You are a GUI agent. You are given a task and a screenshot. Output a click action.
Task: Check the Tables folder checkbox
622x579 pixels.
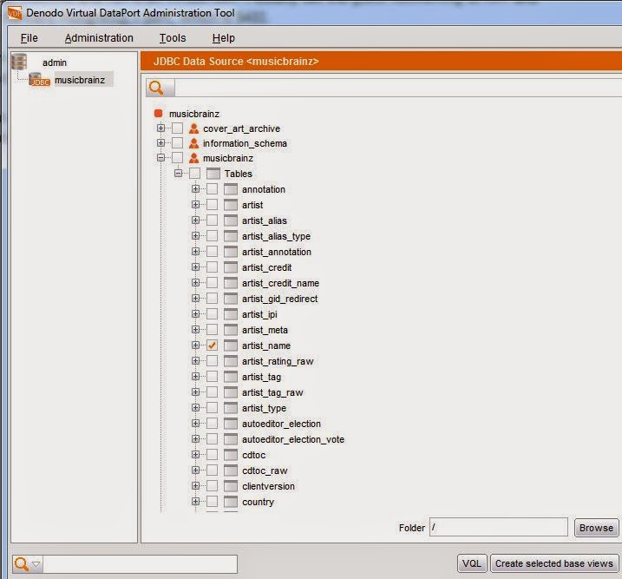(x=195, y=173)
